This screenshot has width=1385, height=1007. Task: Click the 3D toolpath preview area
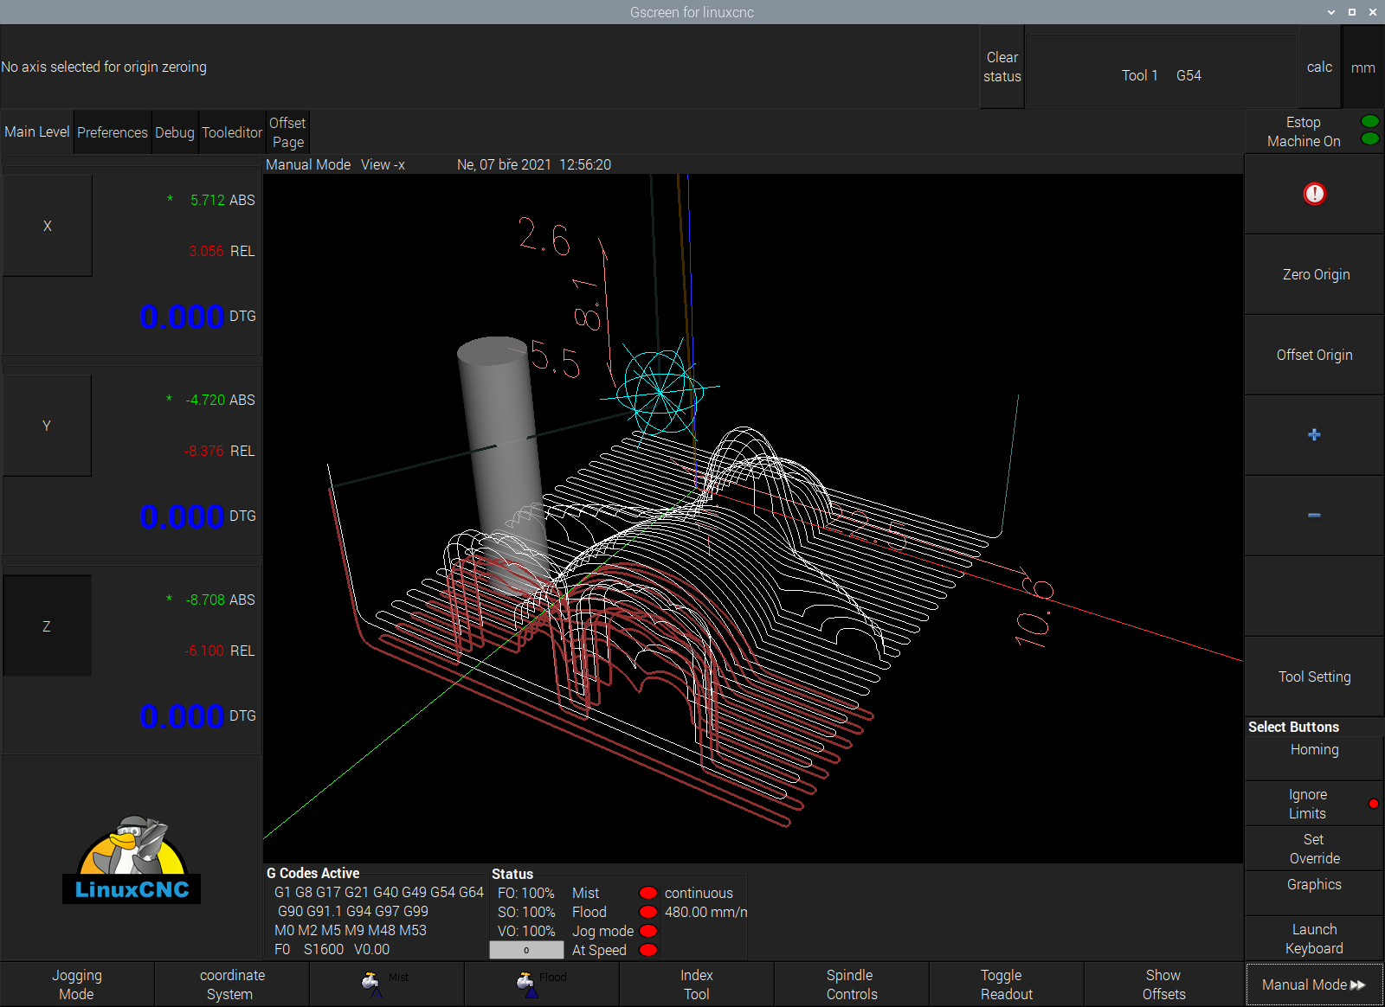(753, 519)
